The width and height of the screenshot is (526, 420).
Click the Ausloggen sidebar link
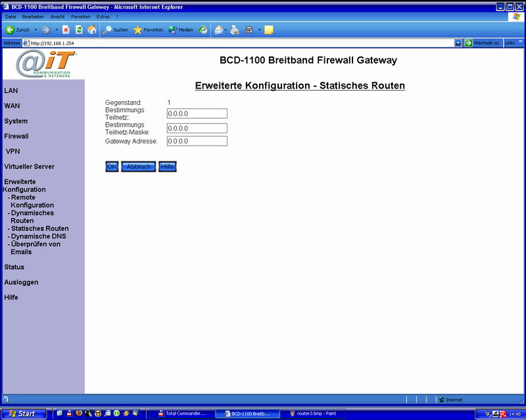(21, 282)
